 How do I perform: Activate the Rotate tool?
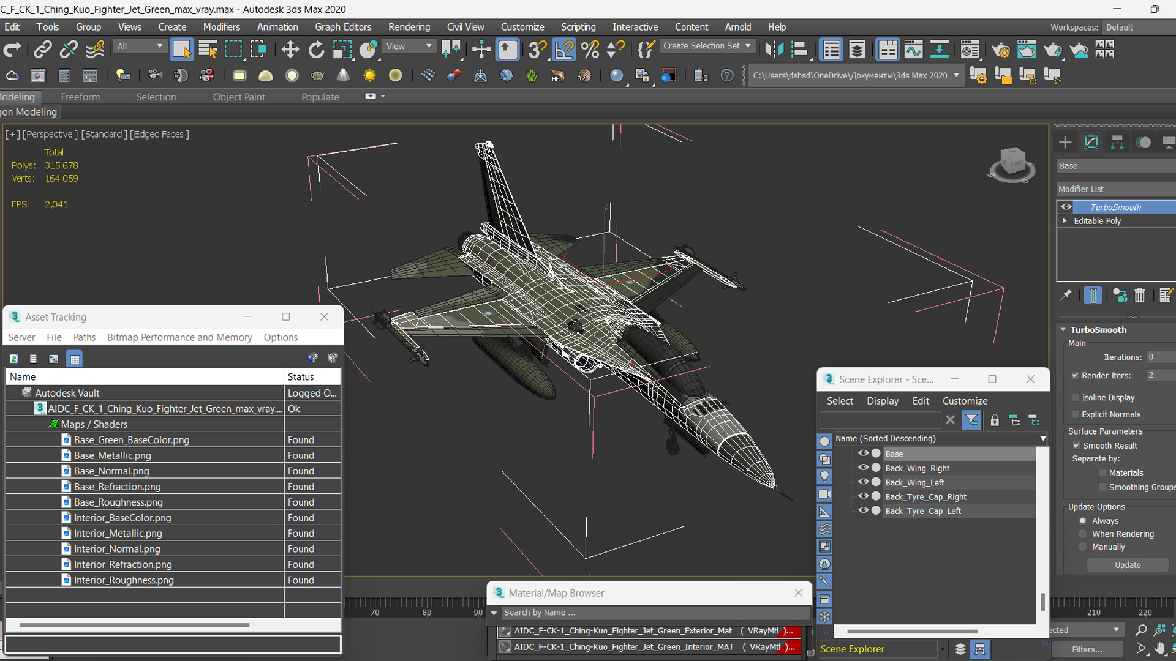(316, 49)
